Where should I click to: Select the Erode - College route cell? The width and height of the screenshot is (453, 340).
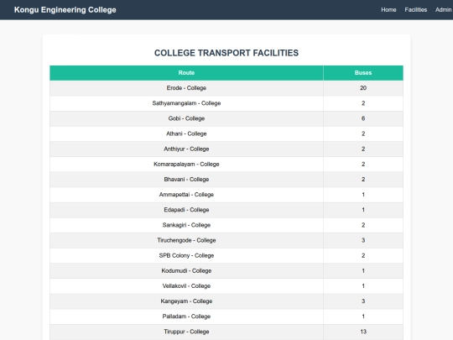[x=186, y=88]
